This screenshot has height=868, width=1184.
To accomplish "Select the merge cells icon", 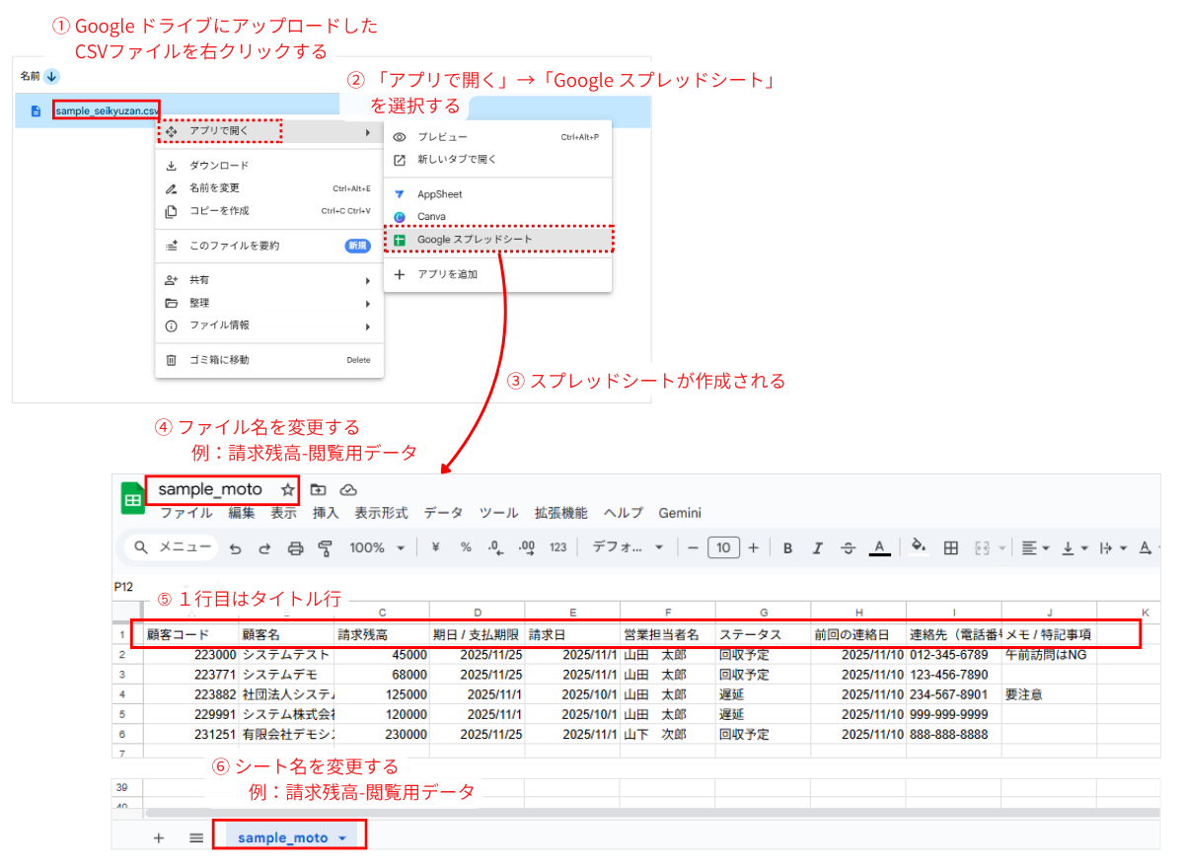I will pos(984,547).
